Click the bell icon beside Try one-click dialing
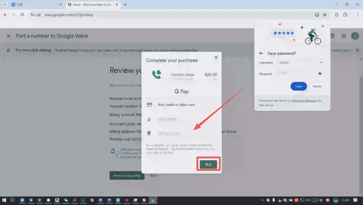 click(9, 50)
